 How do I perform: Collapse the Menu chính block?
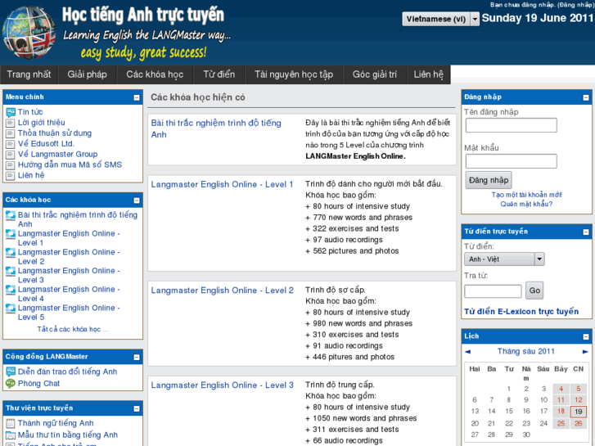click(x=137, y=97)
